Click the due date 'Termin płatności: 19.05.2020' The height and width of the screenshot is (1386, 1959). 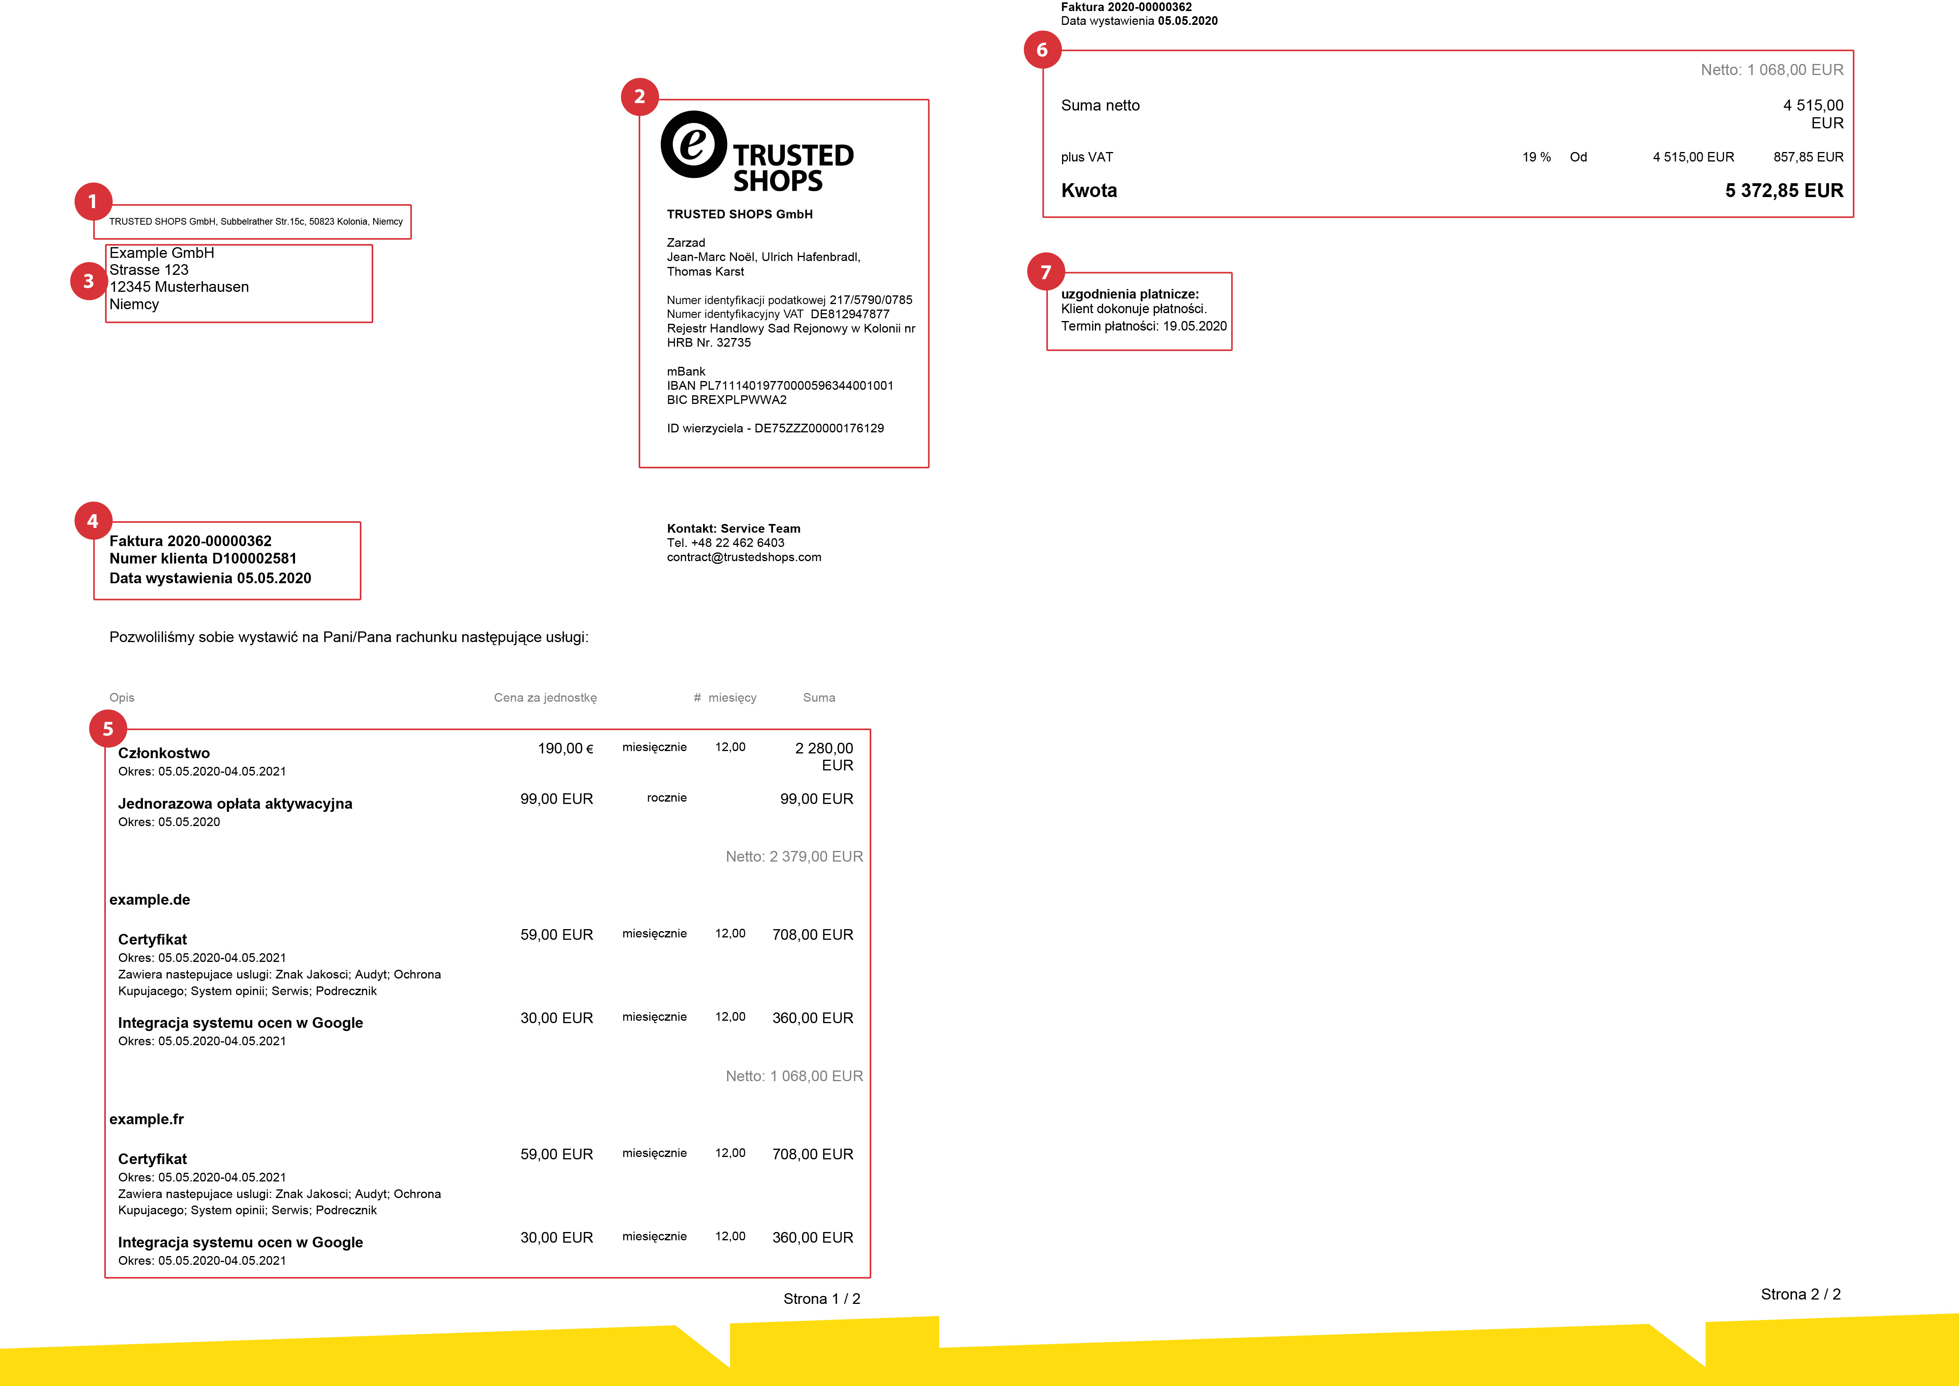pyautogui.click(x=1143, y=326)
